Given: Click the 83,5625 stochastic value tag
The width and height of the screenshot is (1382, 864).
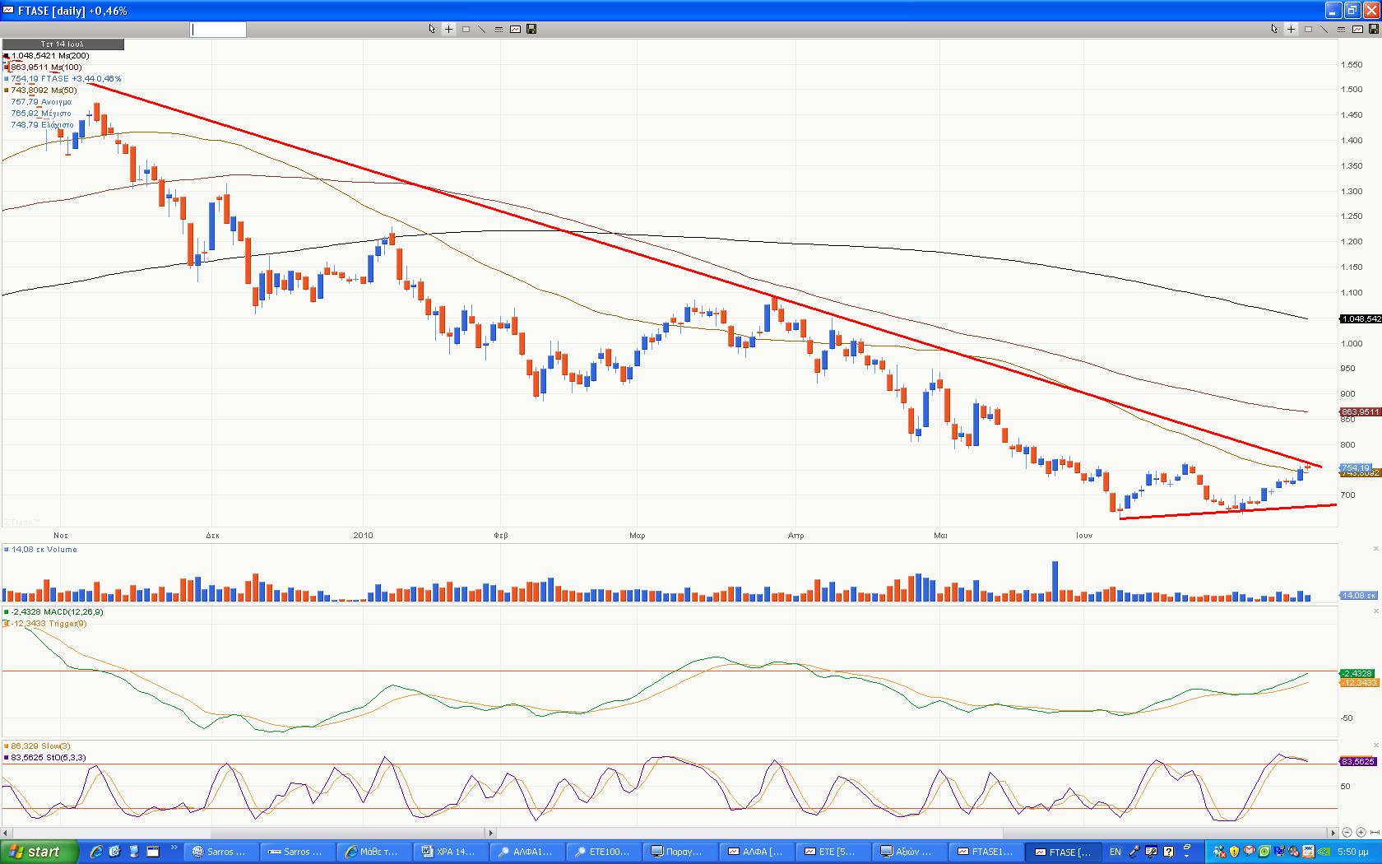Looking at the screenshot, I should 1358,762.
